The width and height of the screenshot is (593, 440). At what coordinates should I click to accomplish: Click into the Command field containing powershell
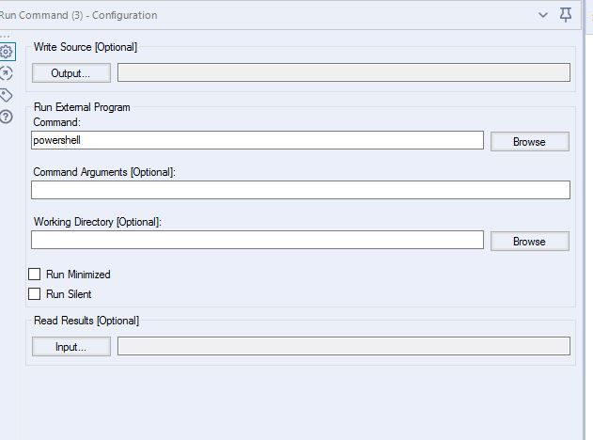pyautogui.click(x=257, y=140)
